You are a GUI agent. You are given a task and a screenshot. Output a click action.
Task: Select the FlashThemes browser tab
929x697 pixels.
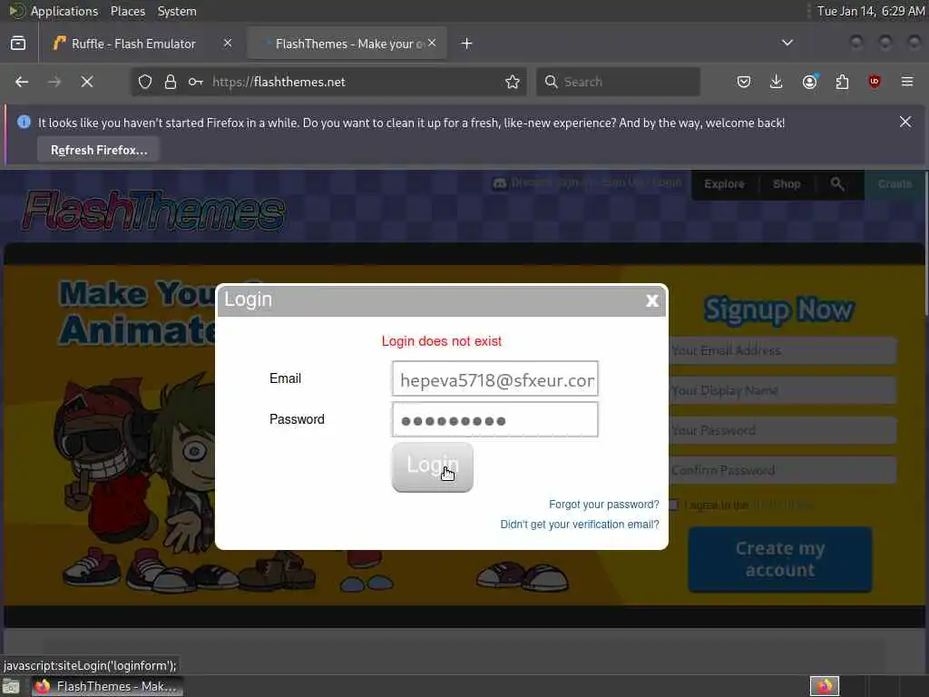click(347, 44)
